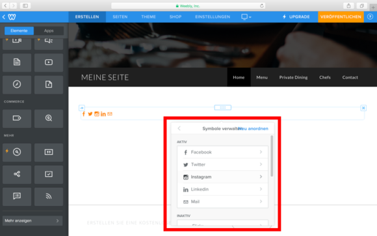Click Safari forward button

tap(14, 6)
